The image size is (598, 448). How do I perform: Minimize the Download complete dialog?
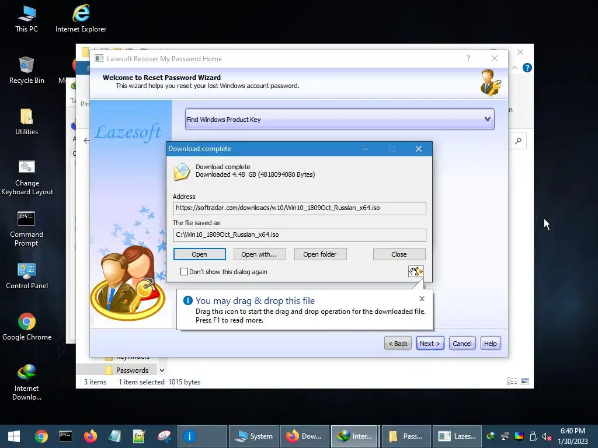click(x=366, y=149)
